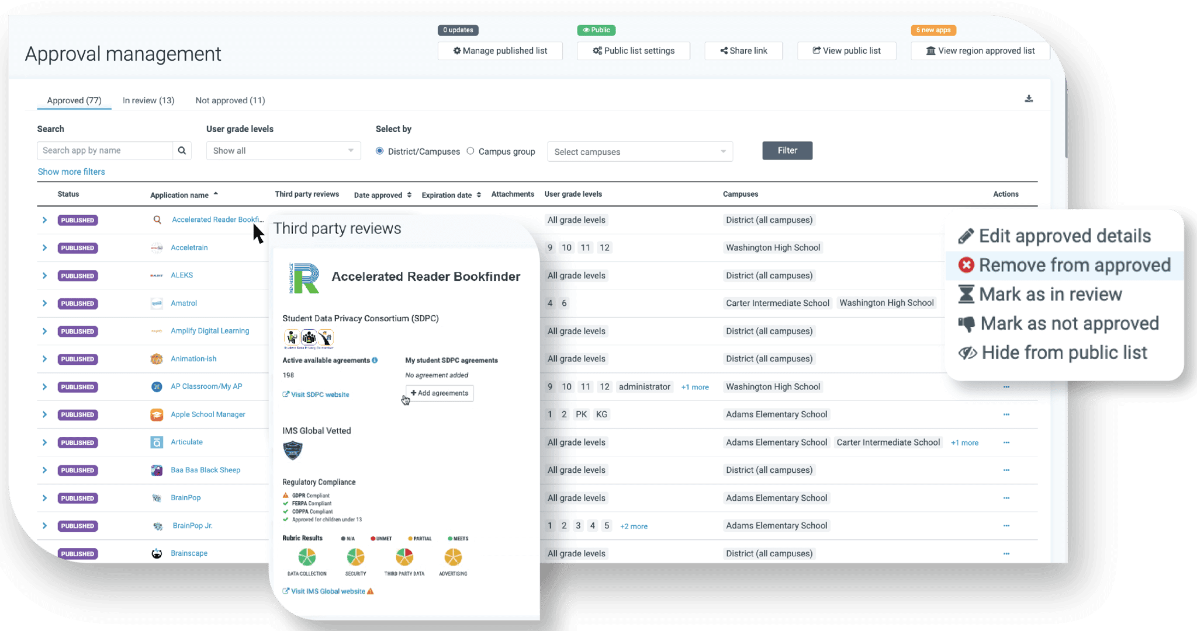This screenshot has height=631, width=1197.
Task: Open the Visit SDPC website link
Action: 316,395
